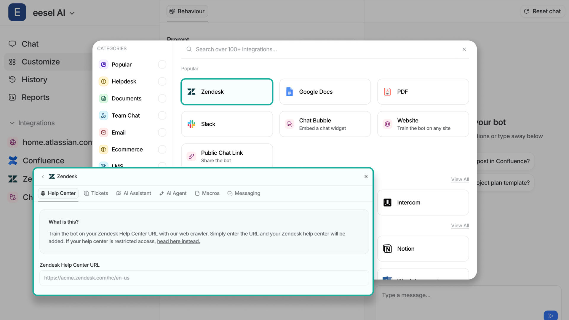
Task: Click the Public Chat Link chain icon
Action: click(x=191, y=156)
